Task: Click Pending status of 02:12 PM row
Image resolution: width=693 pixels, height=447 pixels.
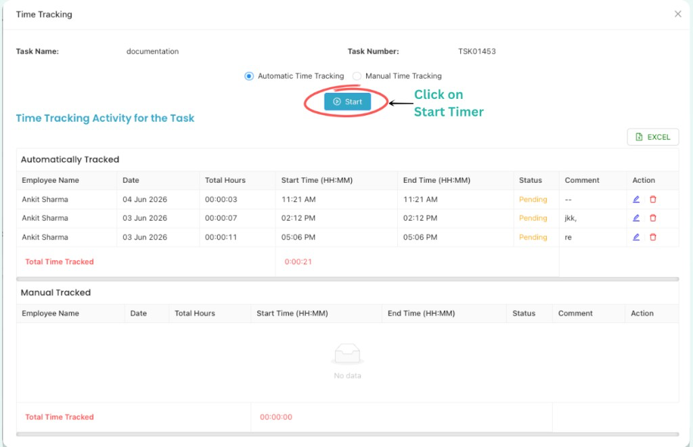Action: (x=533, y=218)
